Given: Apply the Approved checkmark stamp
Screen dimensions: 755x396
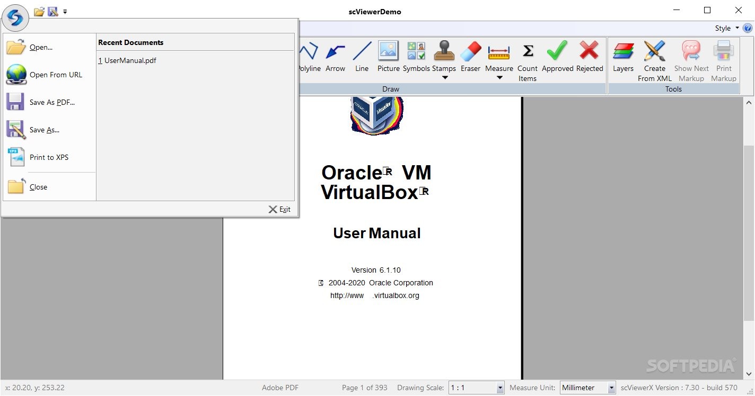Looking at the screenshot, I should (557, 57).
